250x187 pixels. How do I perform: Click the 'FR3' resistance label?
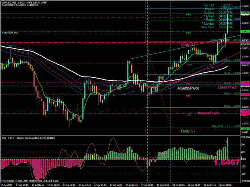[x=188, y=15]
